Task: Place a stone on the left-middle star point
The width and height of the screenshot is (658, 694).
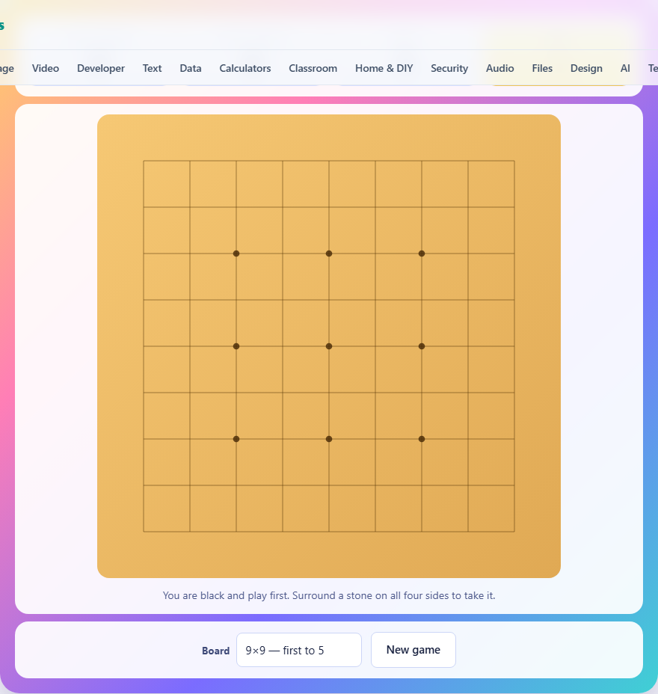Action: point(236,346)
